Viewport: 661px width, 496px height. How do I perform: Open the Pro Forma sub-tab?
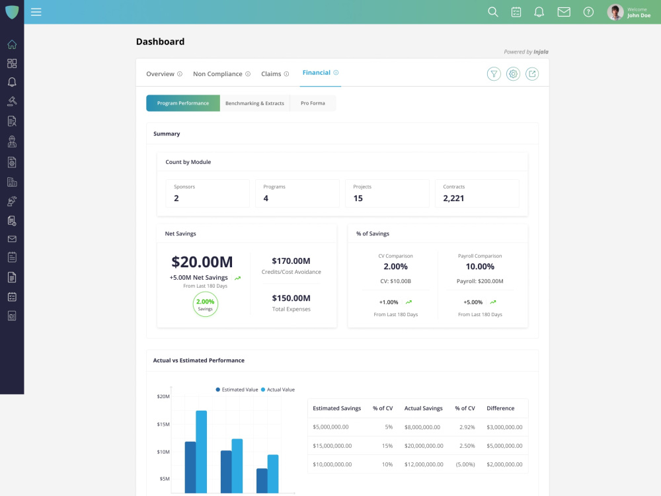(313, 103)
